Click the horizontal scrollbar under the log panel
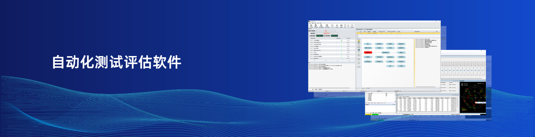 [x=332, y=88]
